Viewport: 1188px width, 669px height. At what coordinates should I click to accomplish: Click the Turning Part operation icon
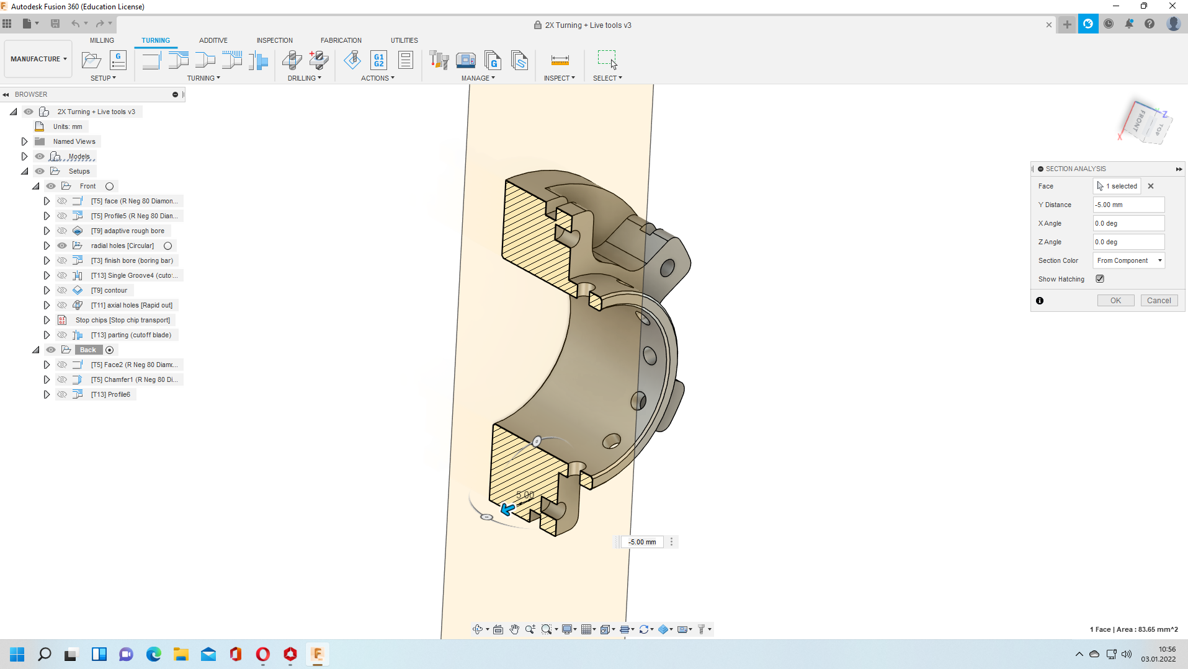259,60
